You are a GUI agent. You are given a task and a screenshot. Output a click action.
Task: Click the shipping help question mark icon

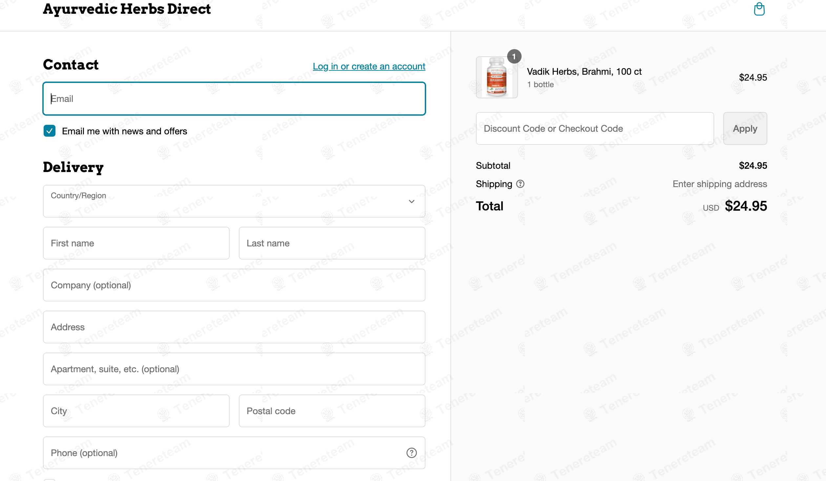click(520, 184)
